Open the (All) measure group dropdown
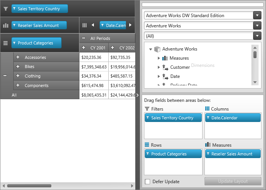The image size is (266, 190). pos(257,36)
